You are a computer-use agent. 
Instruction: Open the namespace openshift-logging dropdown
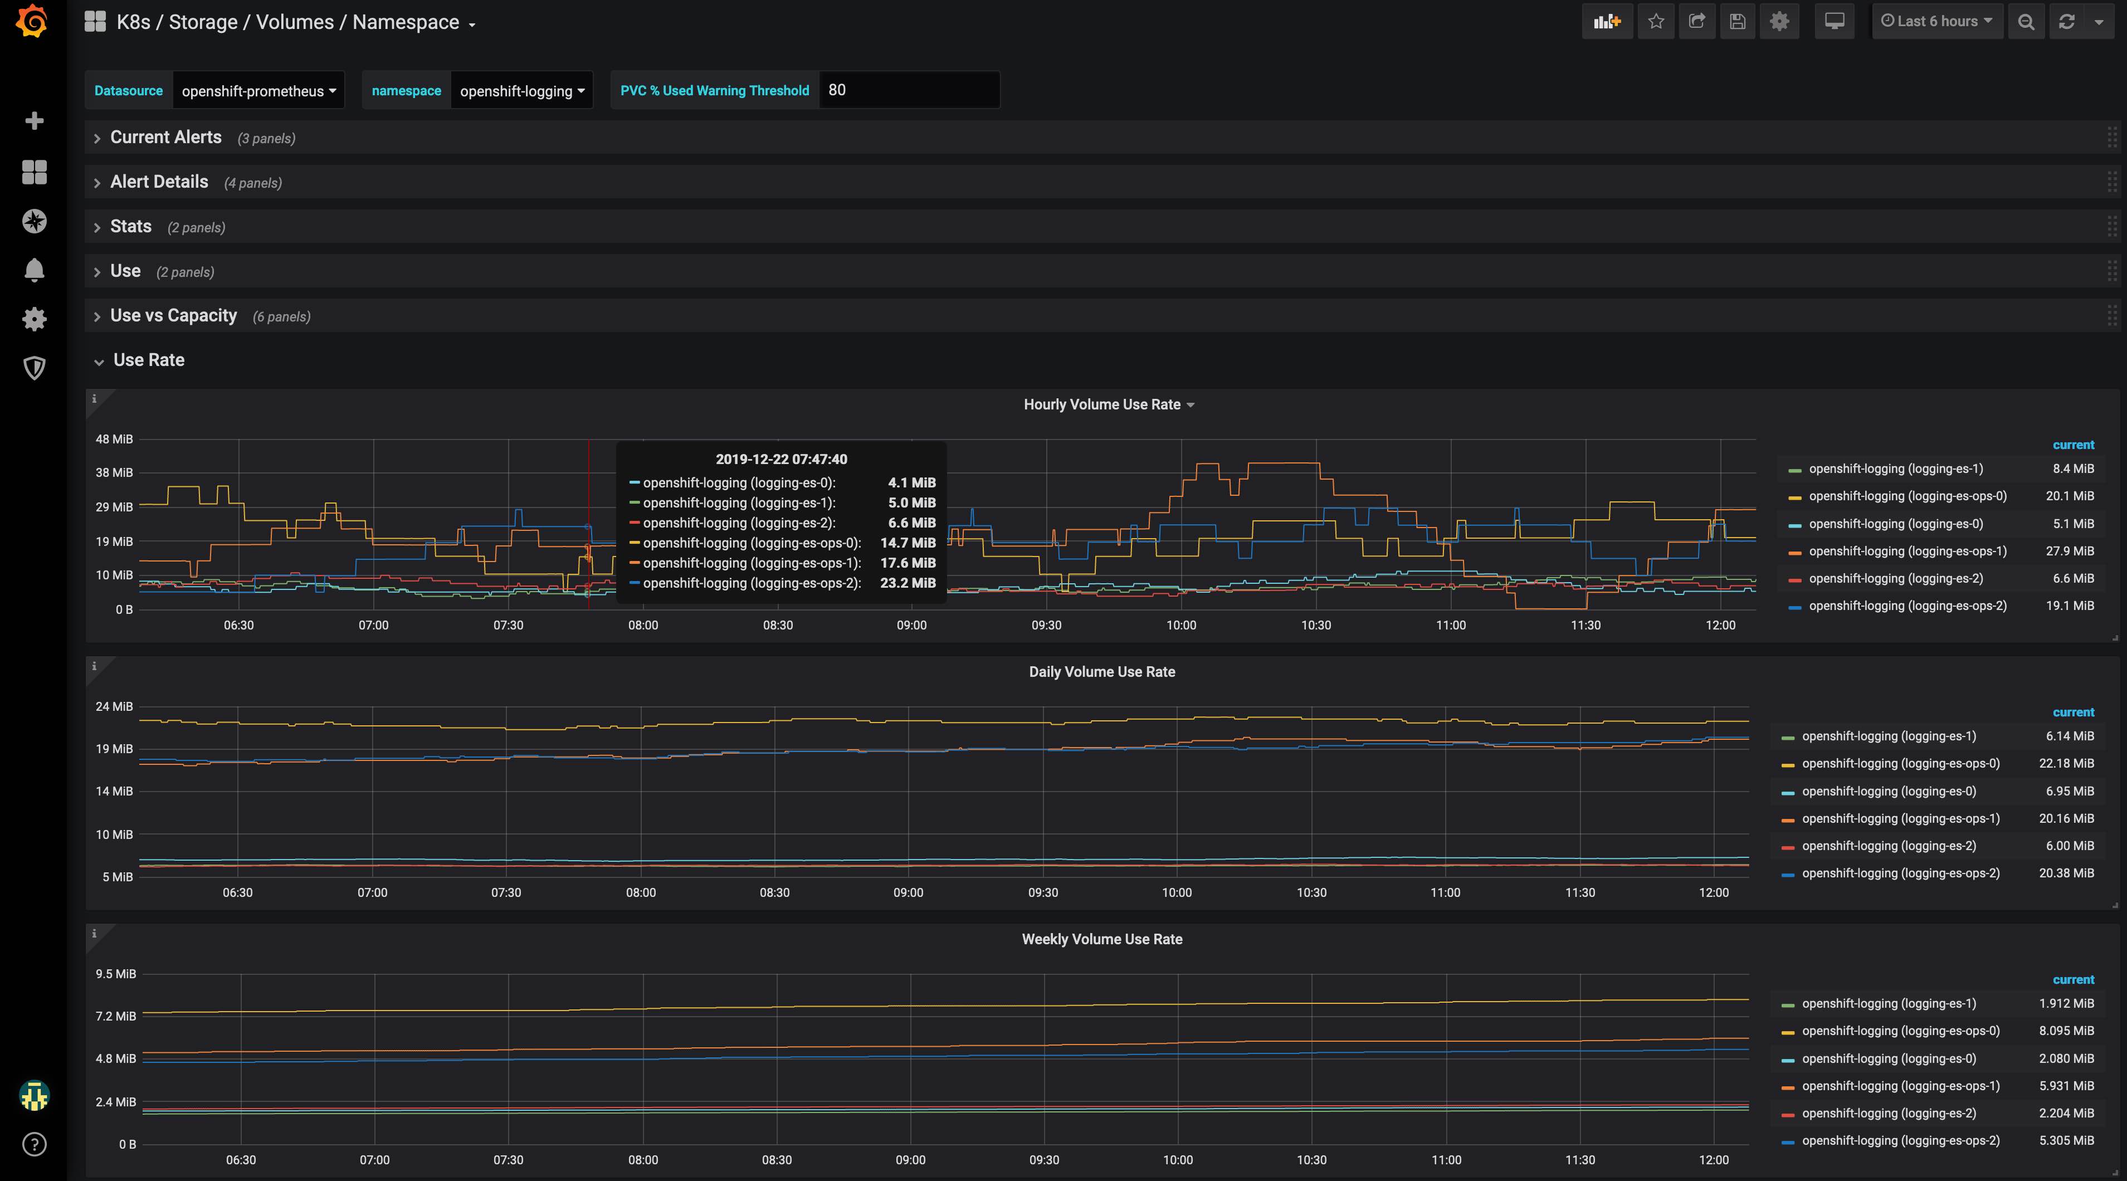[521, 91]
